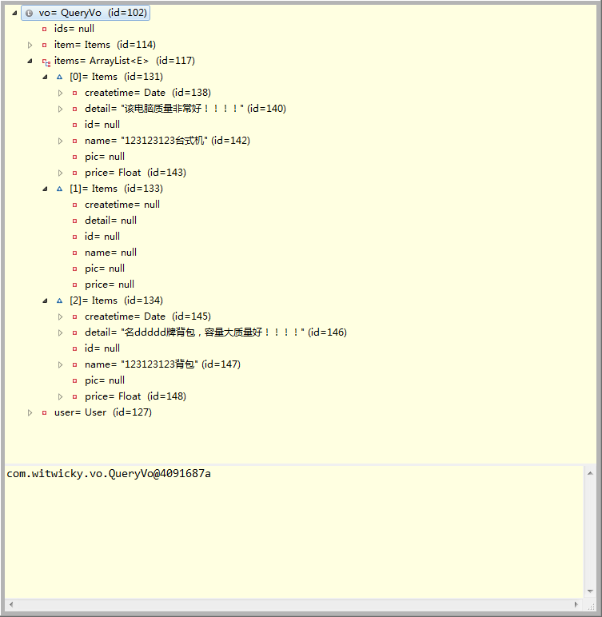Expand name= "123123123背包" (id=147)

[60, 364]
